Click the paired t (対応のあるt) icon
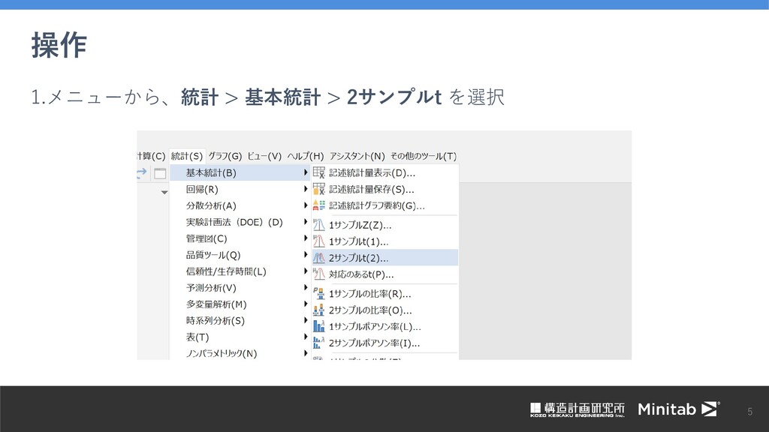The image size is (769, 432). [318, 274]
